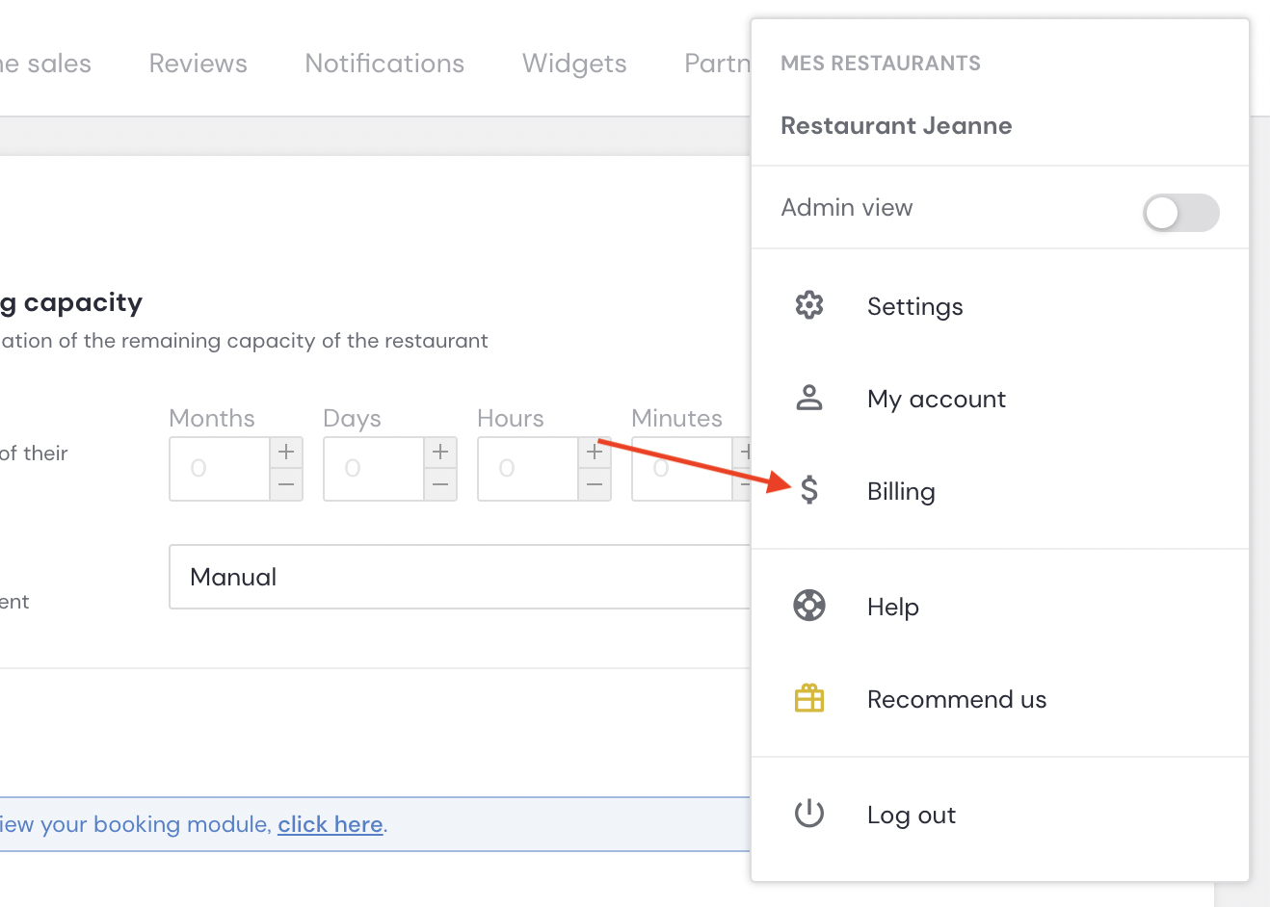
Task: Increase the Days value with plus
Action: point(439,451)
